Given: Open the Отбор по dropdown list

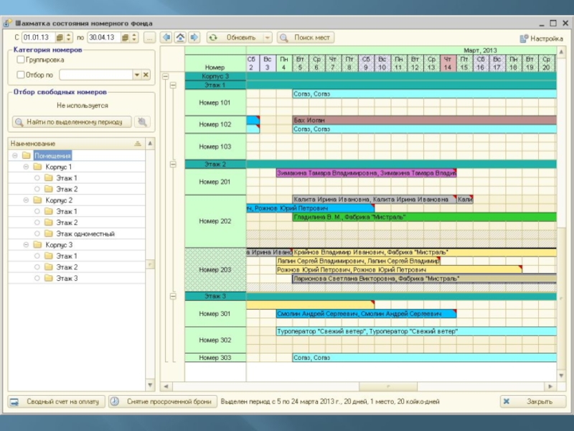Looking at the screenshot, I should pos(136,75).
